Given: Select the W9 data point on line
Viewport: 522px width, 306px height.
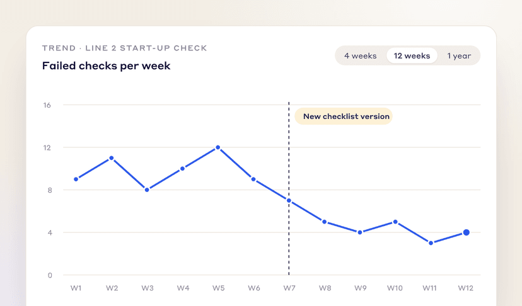Looking at the screenshot, I should (x=360, y=232).
